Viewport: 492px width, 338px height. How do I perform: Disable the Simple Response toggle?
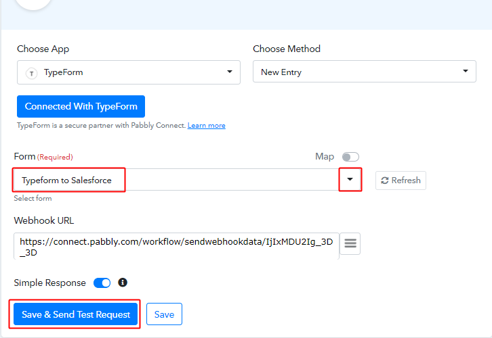(102, 283)
